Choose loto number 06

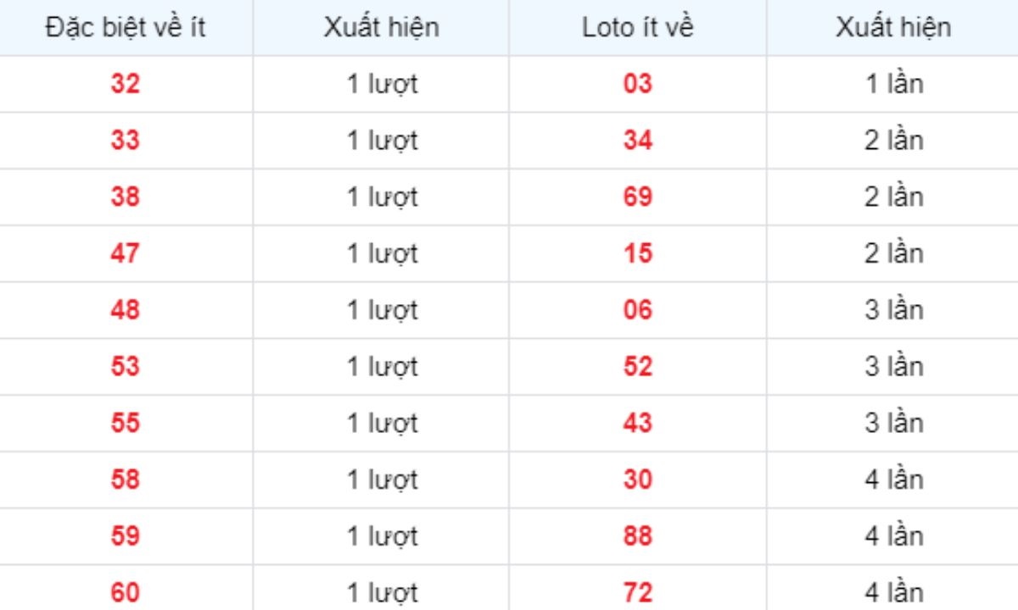tap(638, 310)
